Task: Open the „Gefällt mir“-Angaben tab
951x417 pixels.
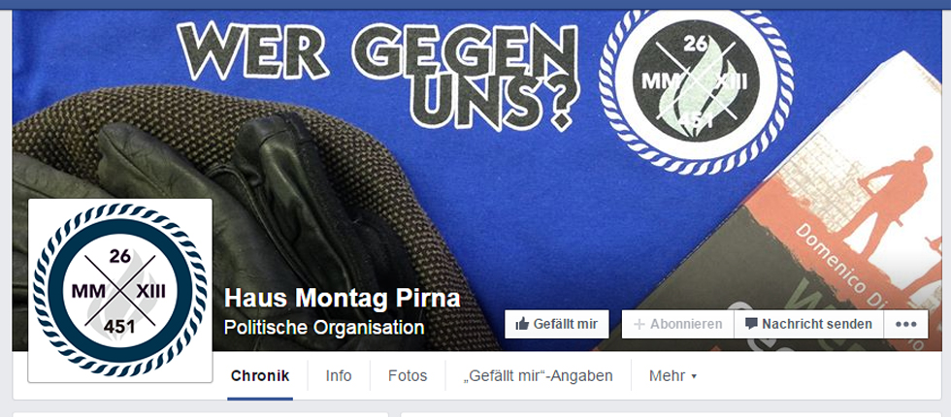Action: click(538, 376)
